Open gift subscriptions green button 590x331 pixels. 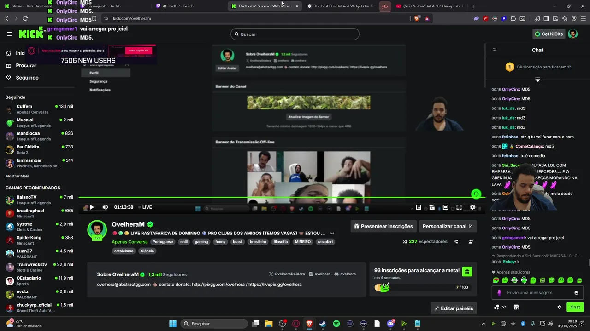[x=467, y=272]
